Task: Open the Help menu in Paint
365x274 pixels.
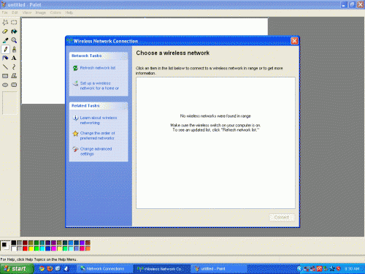Action: coord(69,12)
